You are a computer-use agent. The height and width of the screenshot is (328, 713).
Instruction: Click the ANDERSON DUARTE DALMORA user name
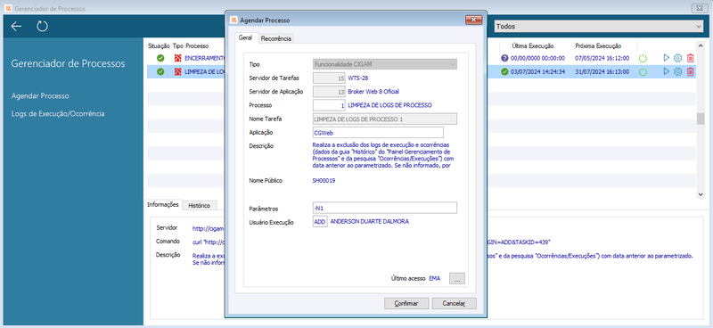(369, 222)
